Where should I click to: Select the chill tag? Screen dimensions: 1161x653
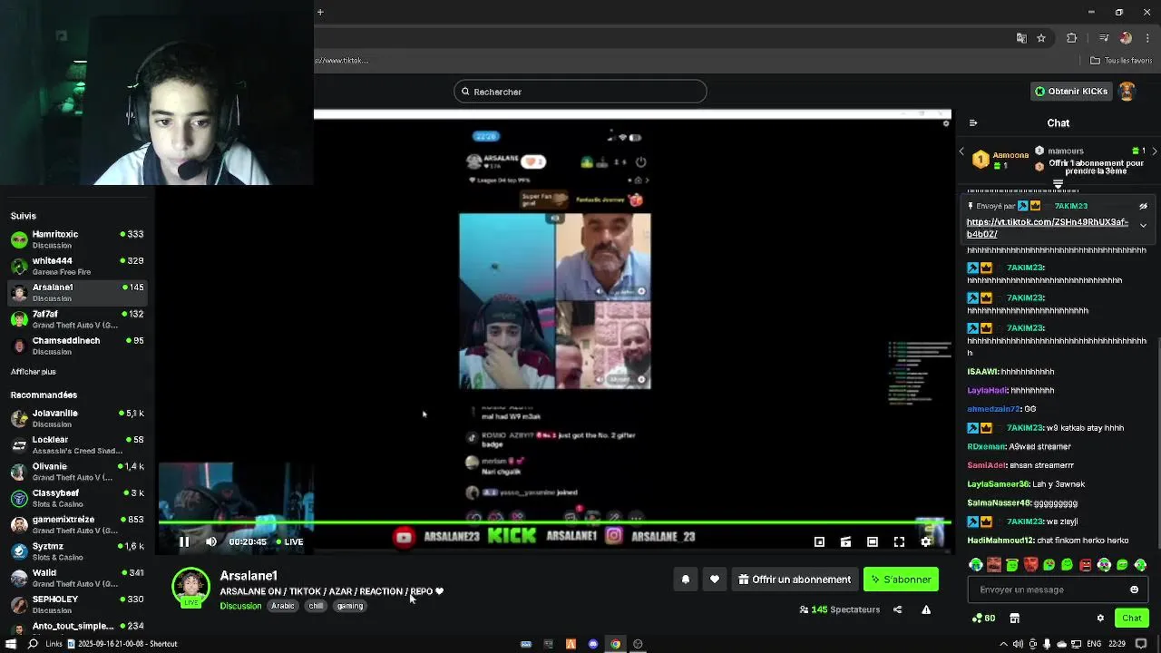click(x=316, y=606)
